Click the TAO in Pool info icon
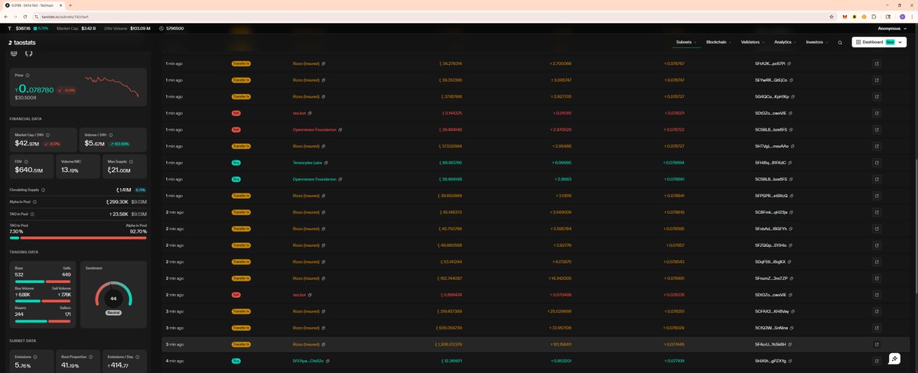918x373 pixels. pos(33,214)
